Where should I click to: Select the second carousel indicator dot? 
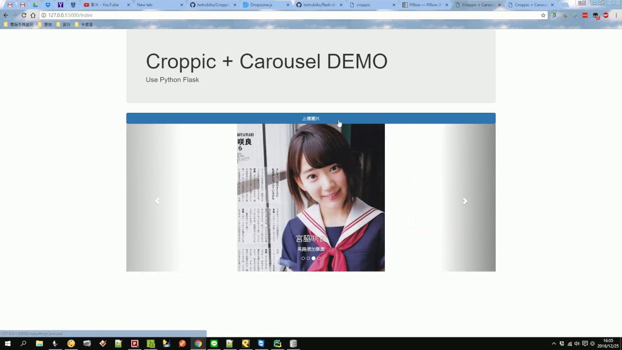pos(308,258)
